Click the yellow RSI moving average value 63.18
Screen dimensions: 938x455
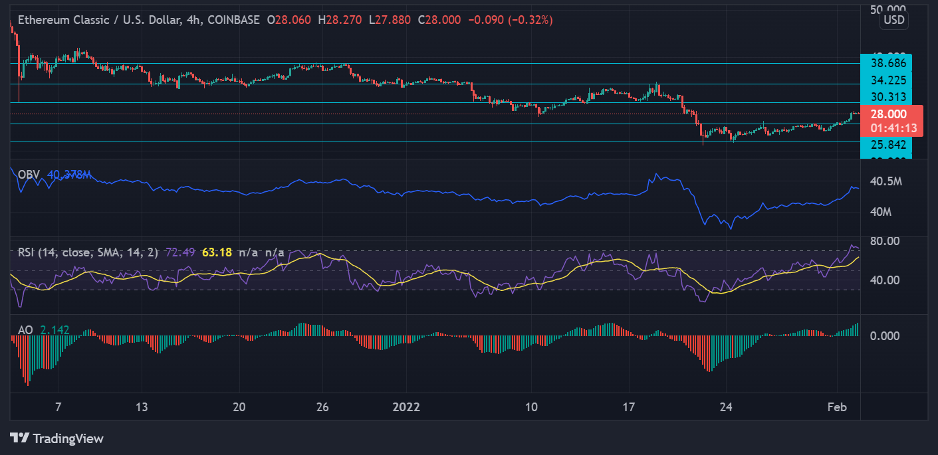[217, 252]
